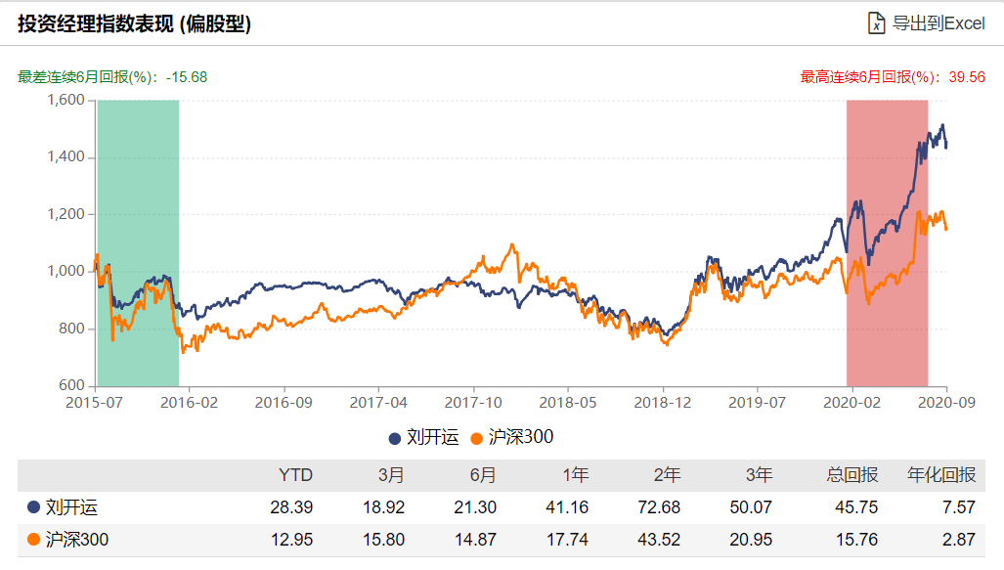Click the red best-period shaded region
Viewport: 1004px width, 570px height.
click(887, 242)
